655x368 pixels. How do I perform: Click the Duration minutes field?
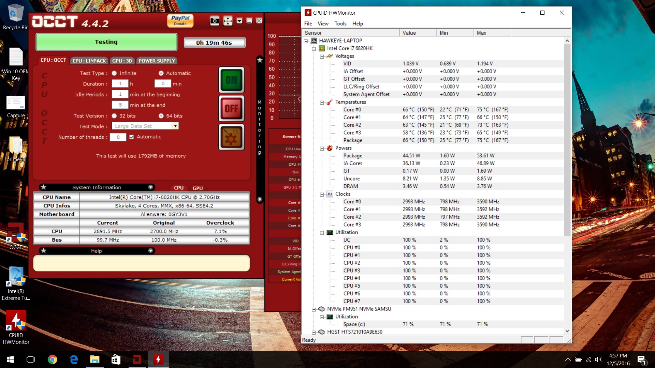pyautogui.click(x=163, y=83)
